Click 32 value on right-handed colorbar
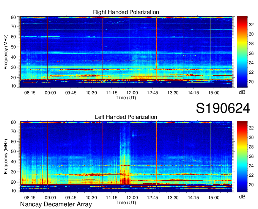The width and height of the screenshot is (258, 209). point(251,25)
